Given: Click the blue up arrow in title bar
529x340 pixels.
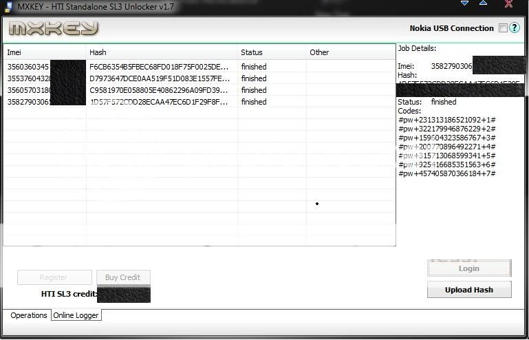Looking at the screenshot, I should pos(483,3).
